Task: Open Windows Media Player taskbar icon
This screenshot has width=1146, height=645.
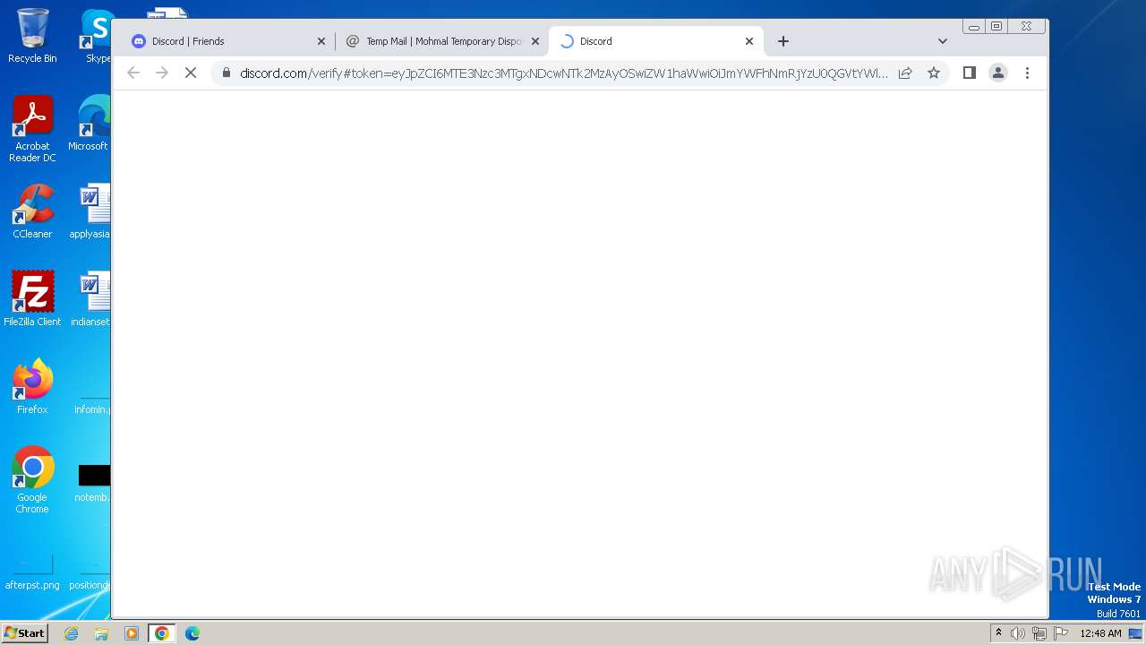Action: pyautogui.click(x=132, y=633)
